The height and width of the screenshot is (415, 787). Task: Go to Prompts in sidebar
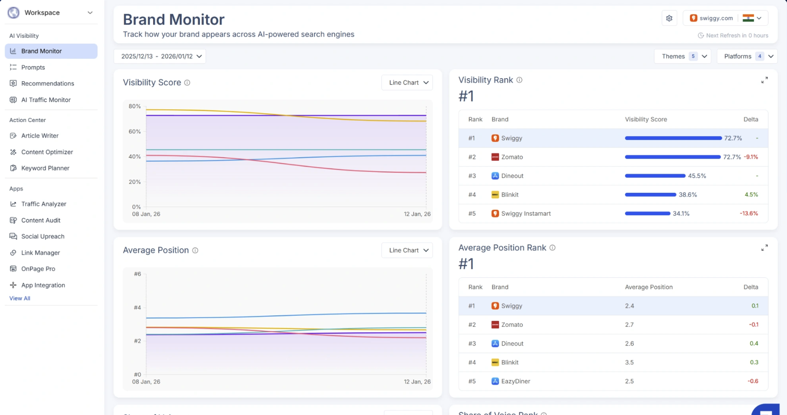point(33,67)
